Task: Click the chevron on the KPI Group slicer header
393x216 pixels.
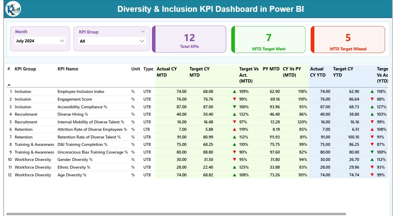Action: coord(143,31)
